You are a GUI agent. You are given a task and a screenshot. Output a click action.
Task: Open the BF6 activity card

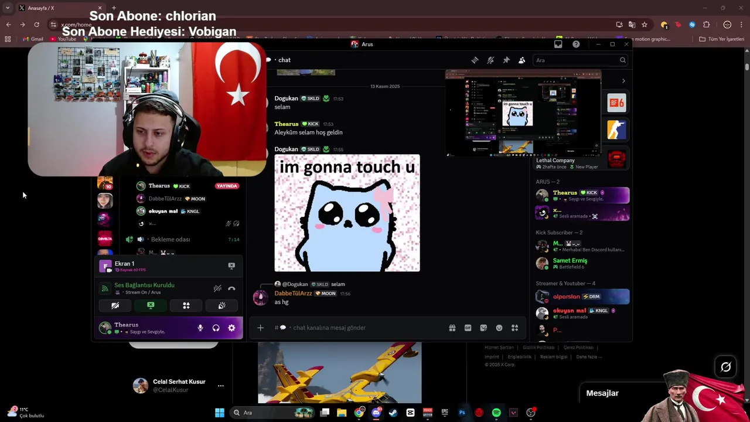tap(616, 103)
